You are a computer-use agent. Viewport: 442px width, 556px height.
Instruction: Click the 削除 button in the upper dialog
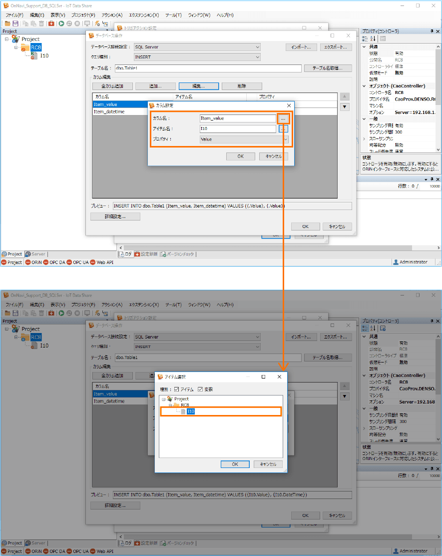click(x=242, y=86)
